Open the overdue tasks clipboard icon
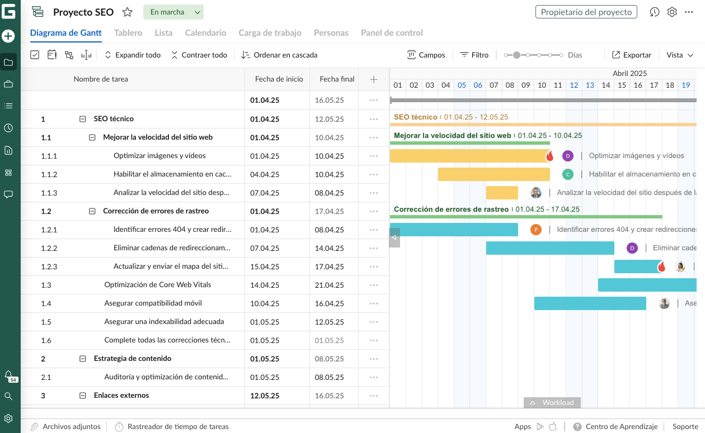 coord(52,54)
